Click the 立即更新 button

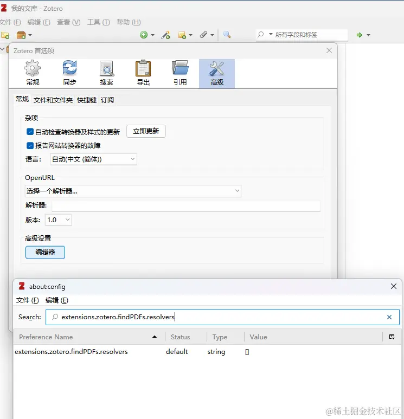pyautogui.click(x=146, y=131)
